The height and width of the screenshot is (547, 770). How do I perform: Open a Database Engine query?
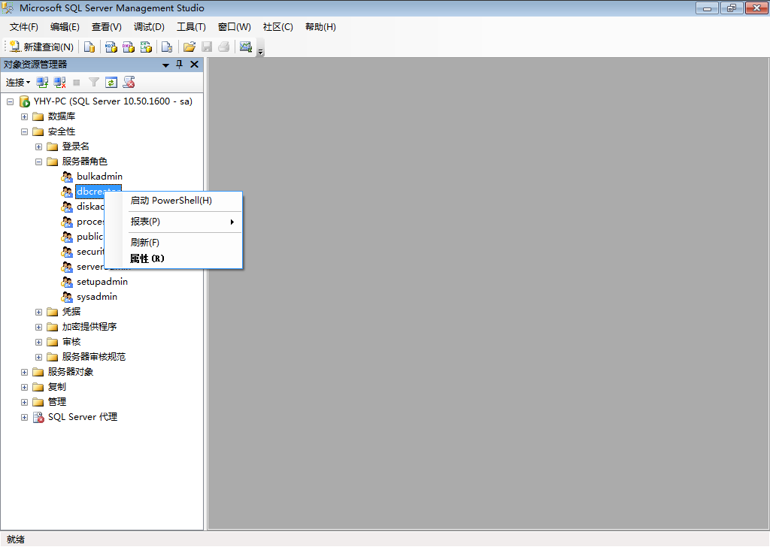(89, 47)
